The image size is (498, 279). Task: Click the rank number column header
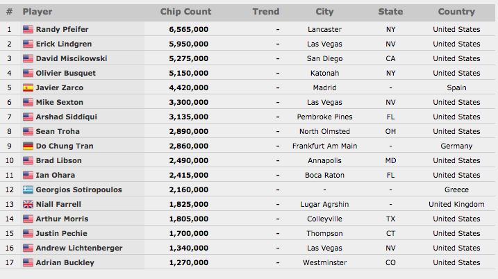pyautogui.click(x=9, y=12)
